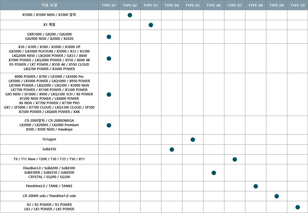Image resolution: width=308 pixels, height=213 pixels.
Task: Click the TYPE 10 dot for R2 row
Action: pyautogui.click(x=298, y=207)
